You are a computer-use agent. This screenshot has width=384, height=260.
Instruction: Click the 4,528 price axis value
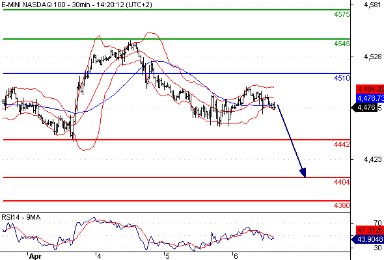pyautogui.click(x=373, y=57)
